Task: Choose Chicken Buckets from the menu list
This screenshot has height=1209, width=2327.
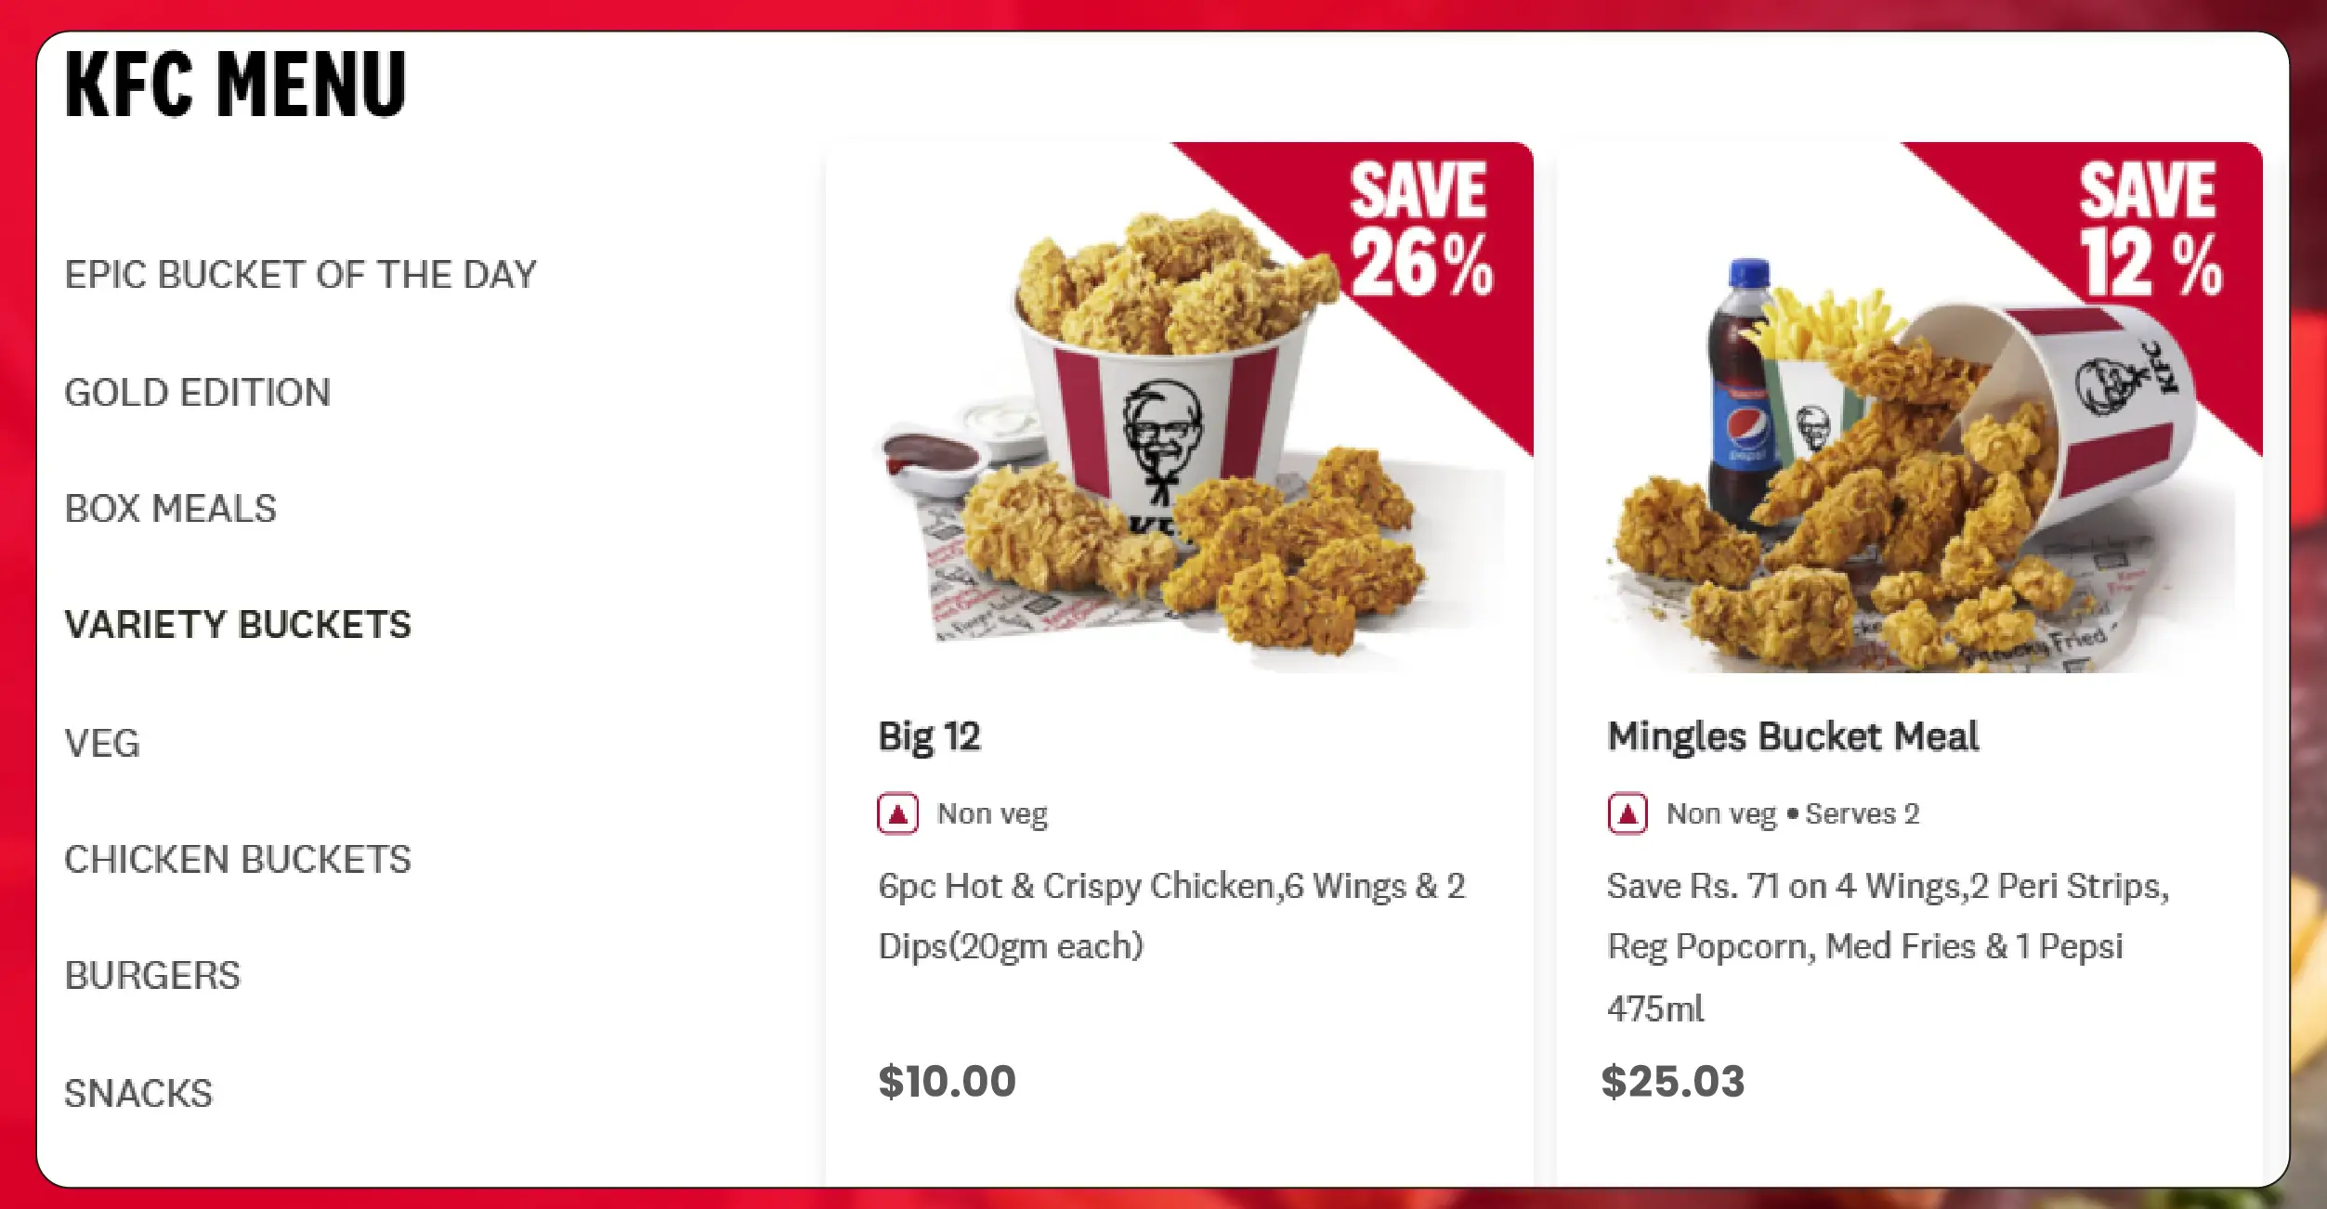Action: (238, 860)
